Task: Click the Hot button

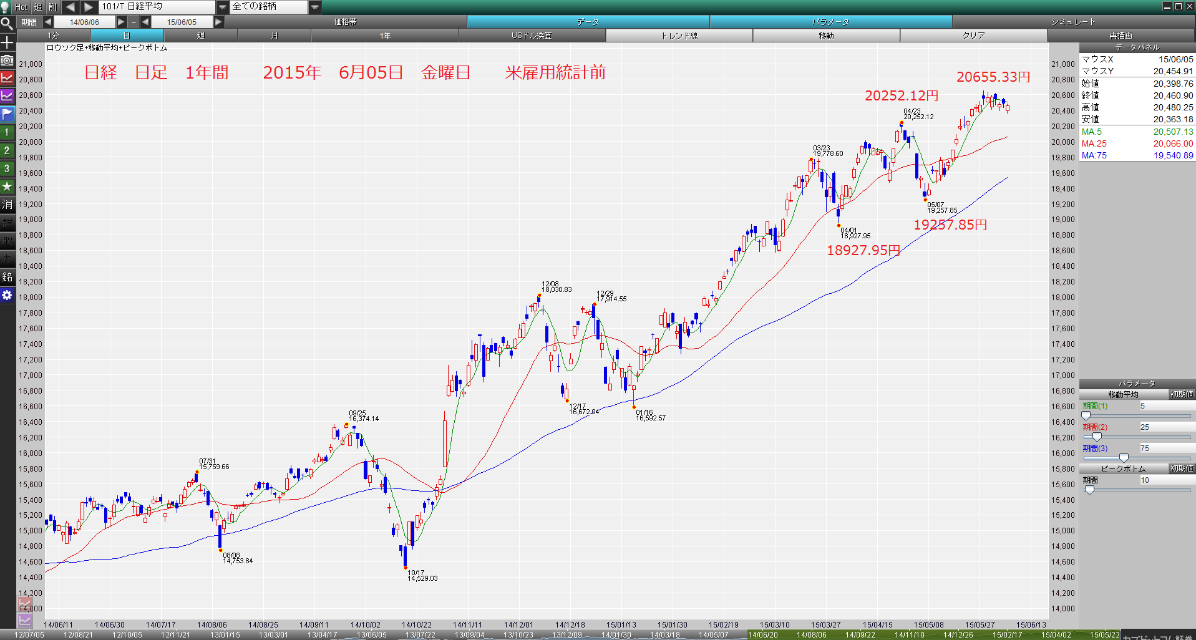Action: (21, 7)
